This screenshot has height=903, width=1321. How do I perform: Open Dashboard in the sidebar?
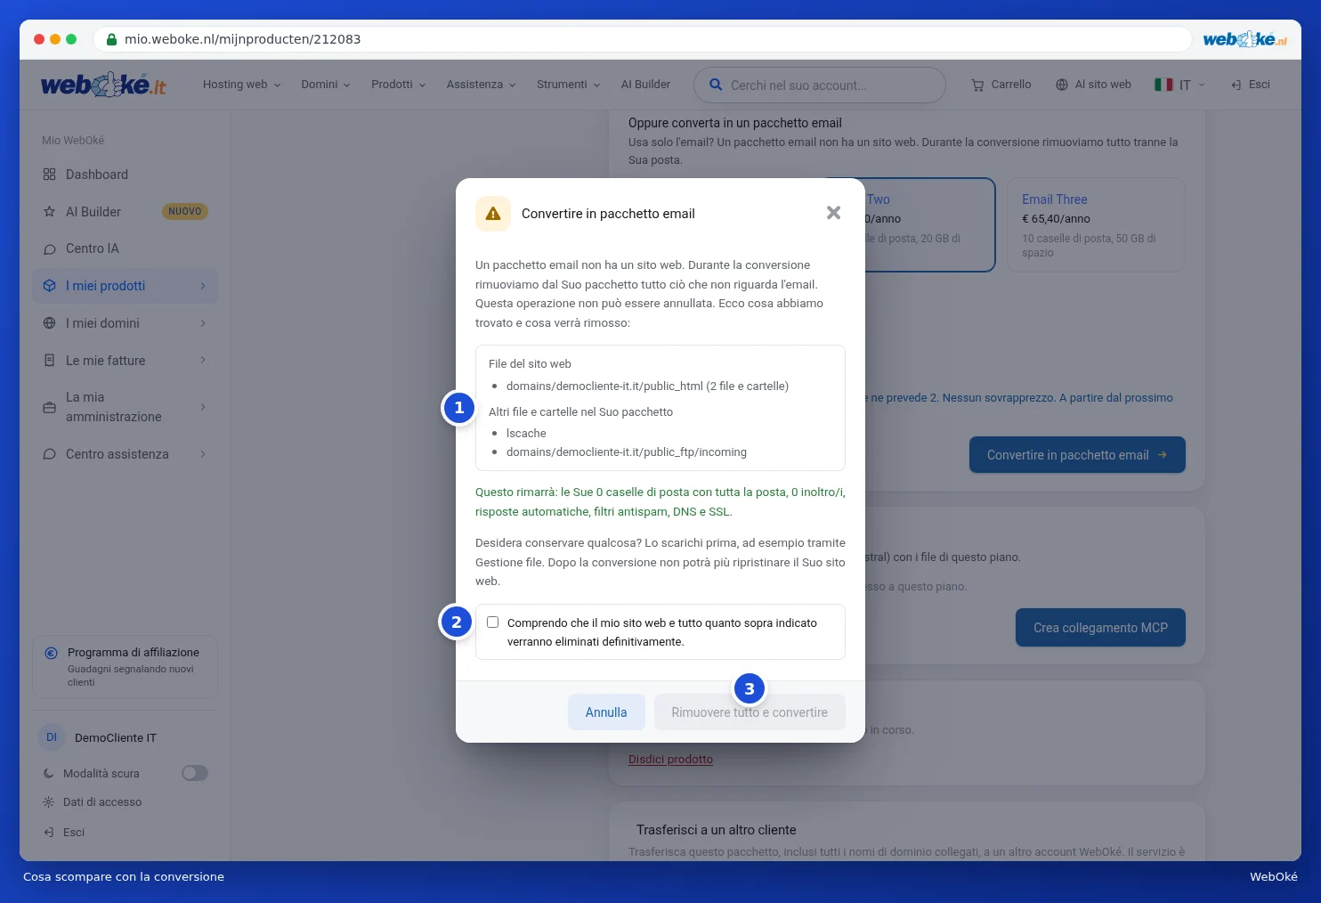click(x=126, y=175)
